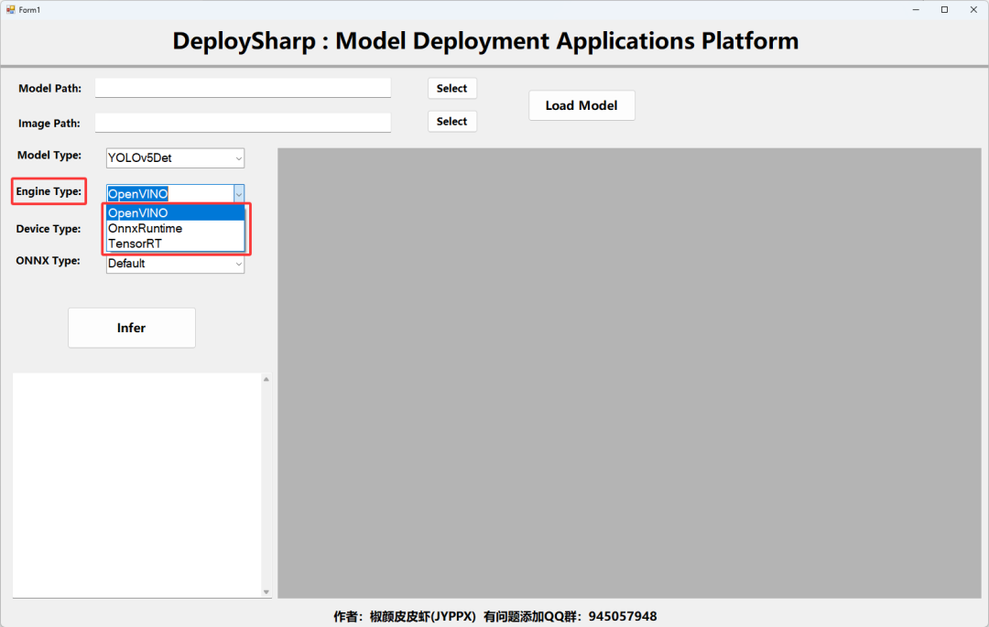
Task: Expand the ONNX Type Default dropdown
Action: tap(175, 264)
